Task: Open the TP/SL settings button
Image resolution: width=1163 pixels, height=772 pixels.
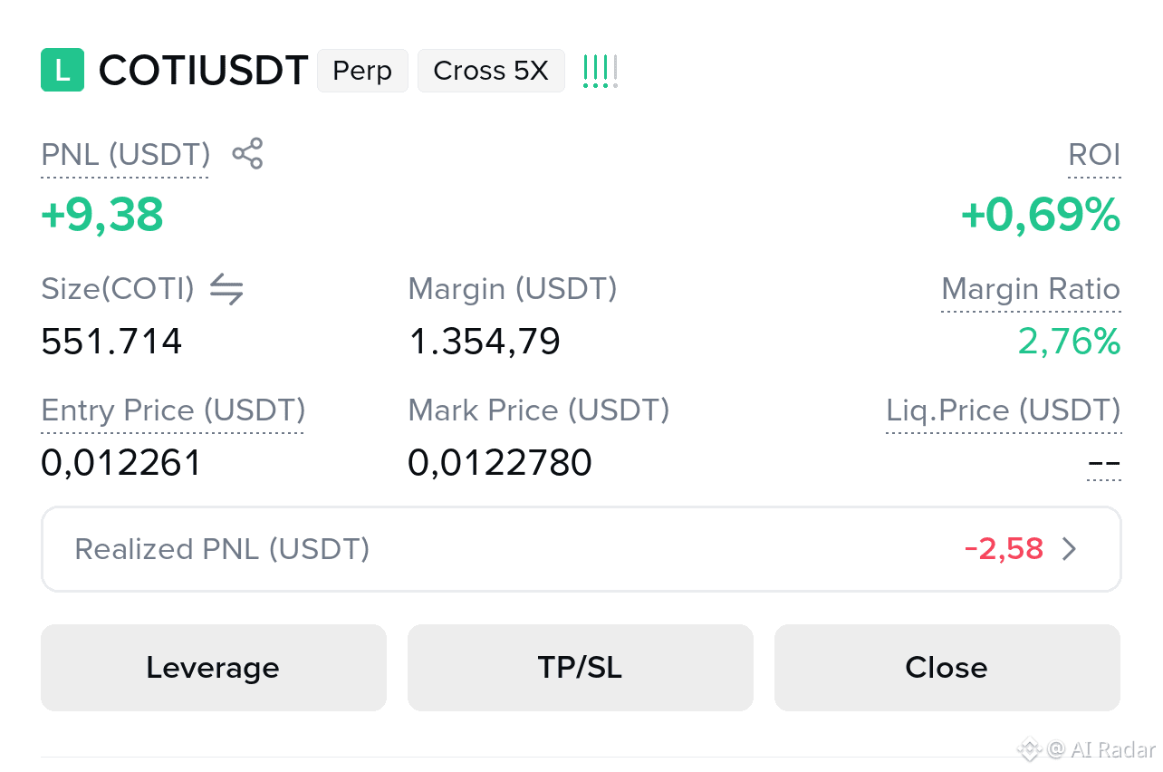Action: click(581, 668)
